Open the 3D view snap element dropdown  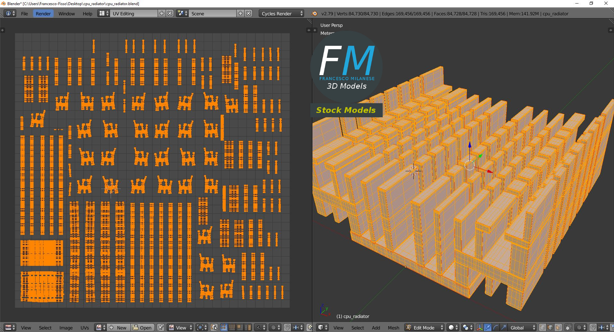[603, 328]
